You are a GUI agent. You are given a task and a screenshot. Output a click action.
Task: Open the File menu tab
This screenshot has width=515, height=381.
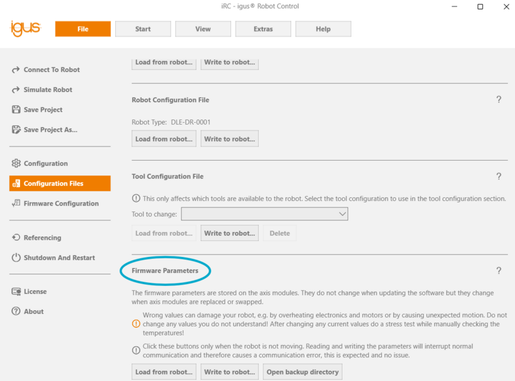point(83,29)
